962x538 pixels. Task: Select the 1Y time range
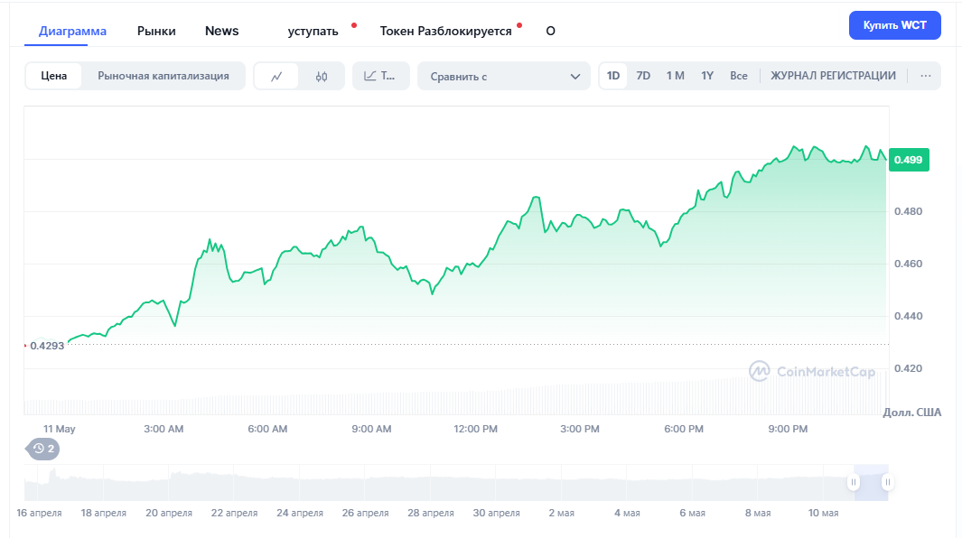click(x=707, y=76)
